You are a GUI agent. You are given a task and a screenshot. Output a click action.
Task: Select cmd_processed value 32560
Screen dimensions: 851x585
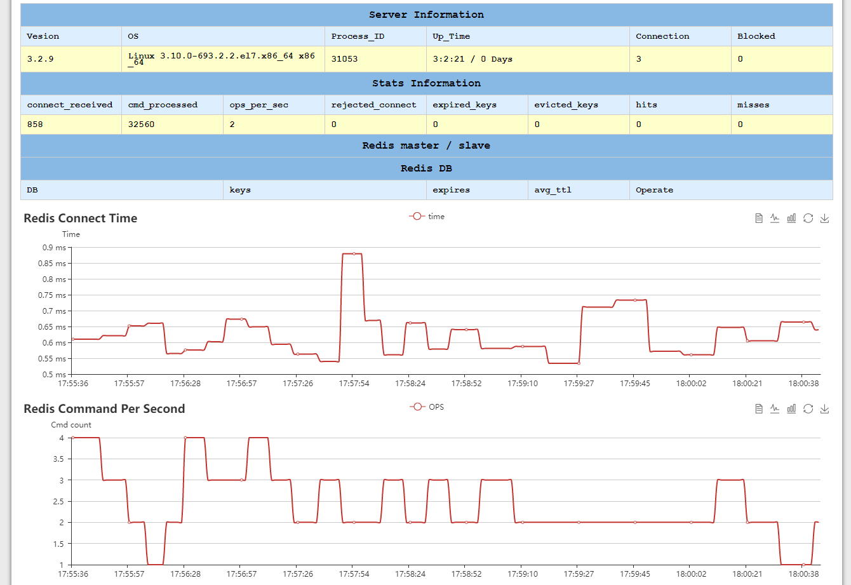[172, 124]
